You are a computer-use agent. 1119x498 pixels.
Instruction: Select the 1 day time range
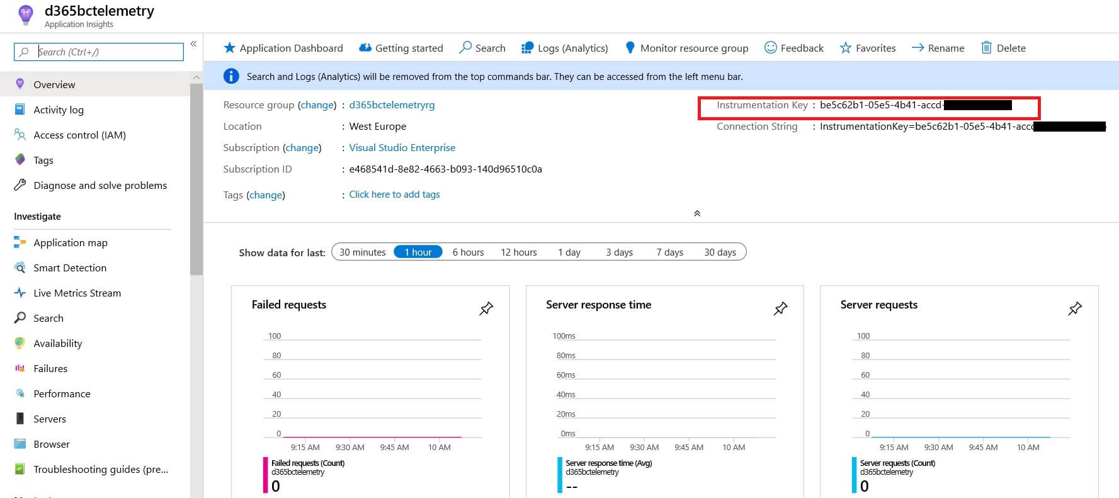[x=569, y=252]
